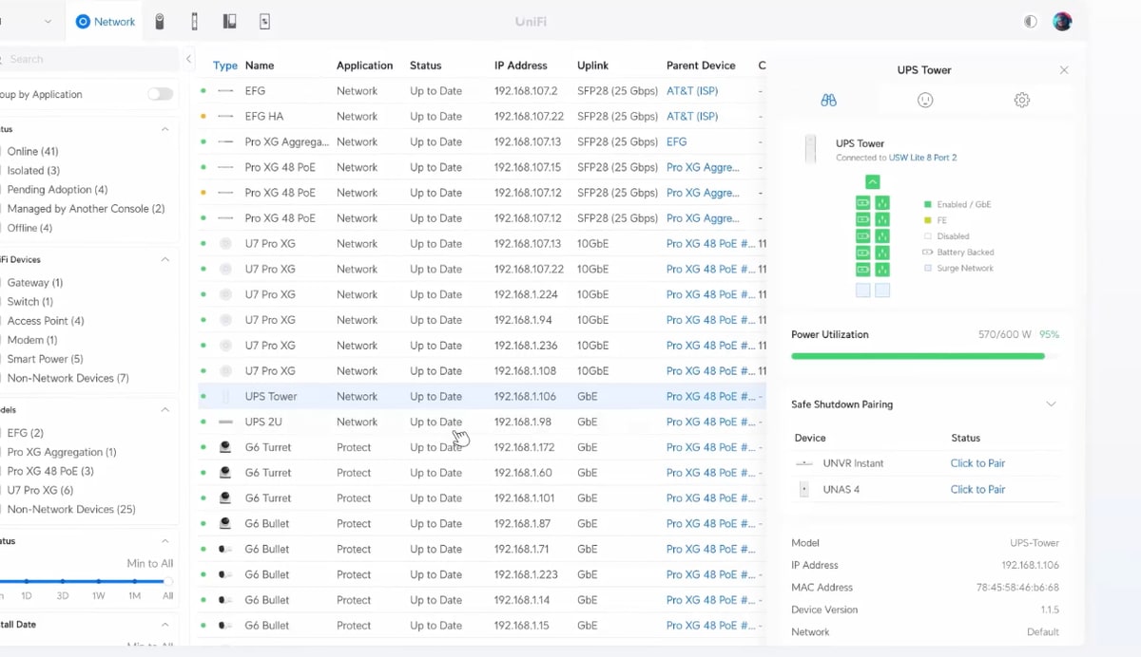This screenshot has height=657, width=1141.
Task: Click to Pair the UNVR Instant
Action: pos(977,463)
